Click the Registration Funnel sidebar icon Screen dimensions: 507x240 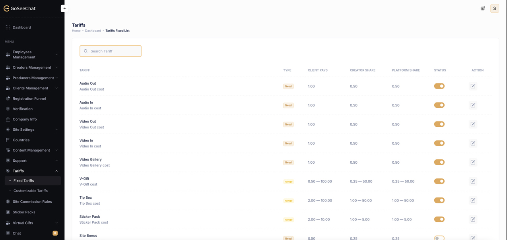click(x=8, y=99)
